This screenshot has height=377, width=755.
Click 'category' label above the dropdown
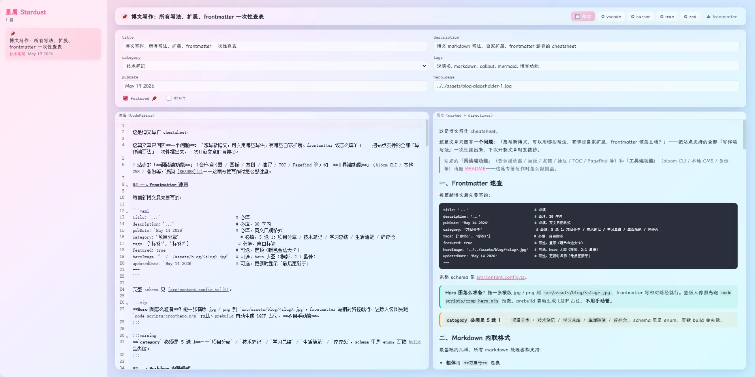131,58
